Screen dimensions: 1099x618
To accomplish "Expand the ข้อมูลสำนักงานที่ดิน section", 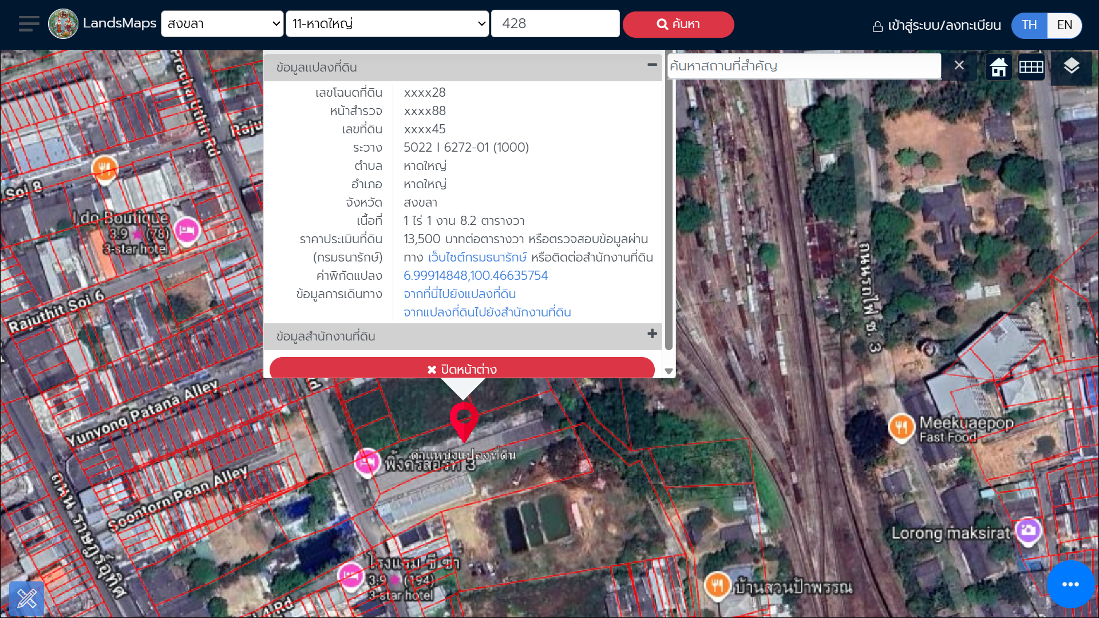I will (x=651, y=335).
